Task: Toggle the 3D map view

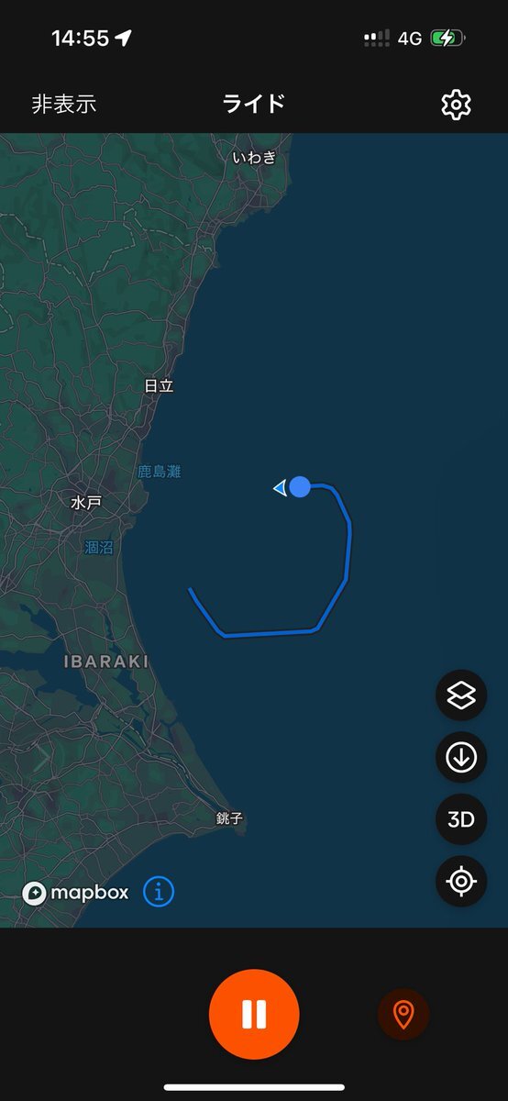Action: click(x=460, y=819)
